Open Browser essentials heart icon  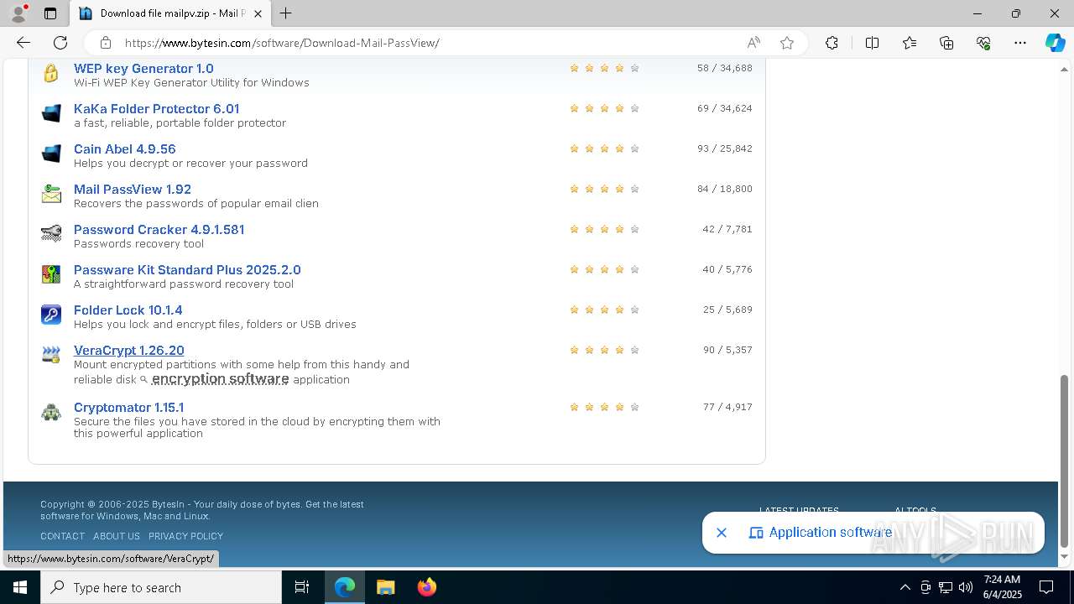[x=983, y=43]
